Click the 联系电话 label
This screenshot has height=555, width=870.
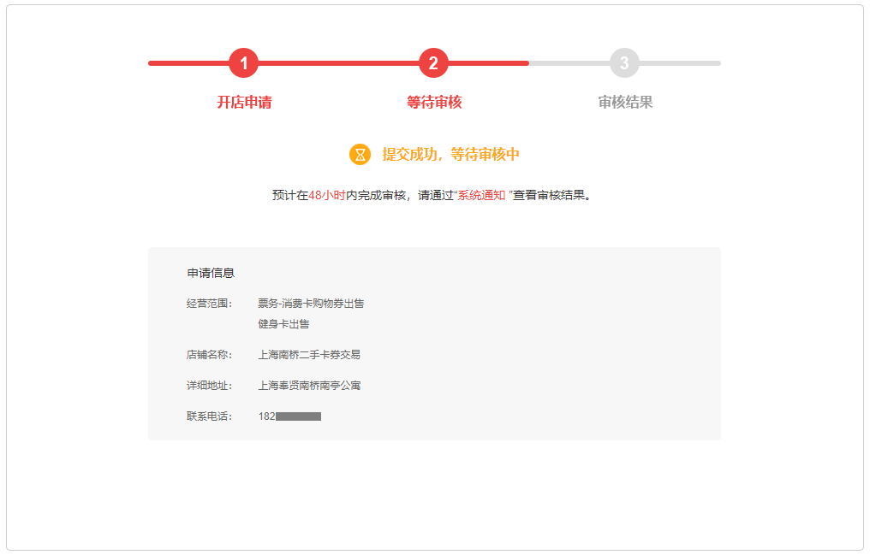click(x=209, y=416)
